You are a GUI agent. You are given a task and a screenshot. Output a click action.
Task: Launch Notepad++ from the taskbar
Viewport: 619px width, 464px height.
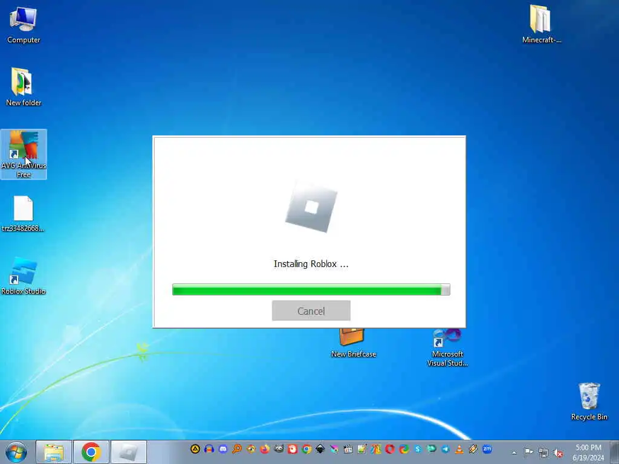pyautogui.click(x=361, y=449)
